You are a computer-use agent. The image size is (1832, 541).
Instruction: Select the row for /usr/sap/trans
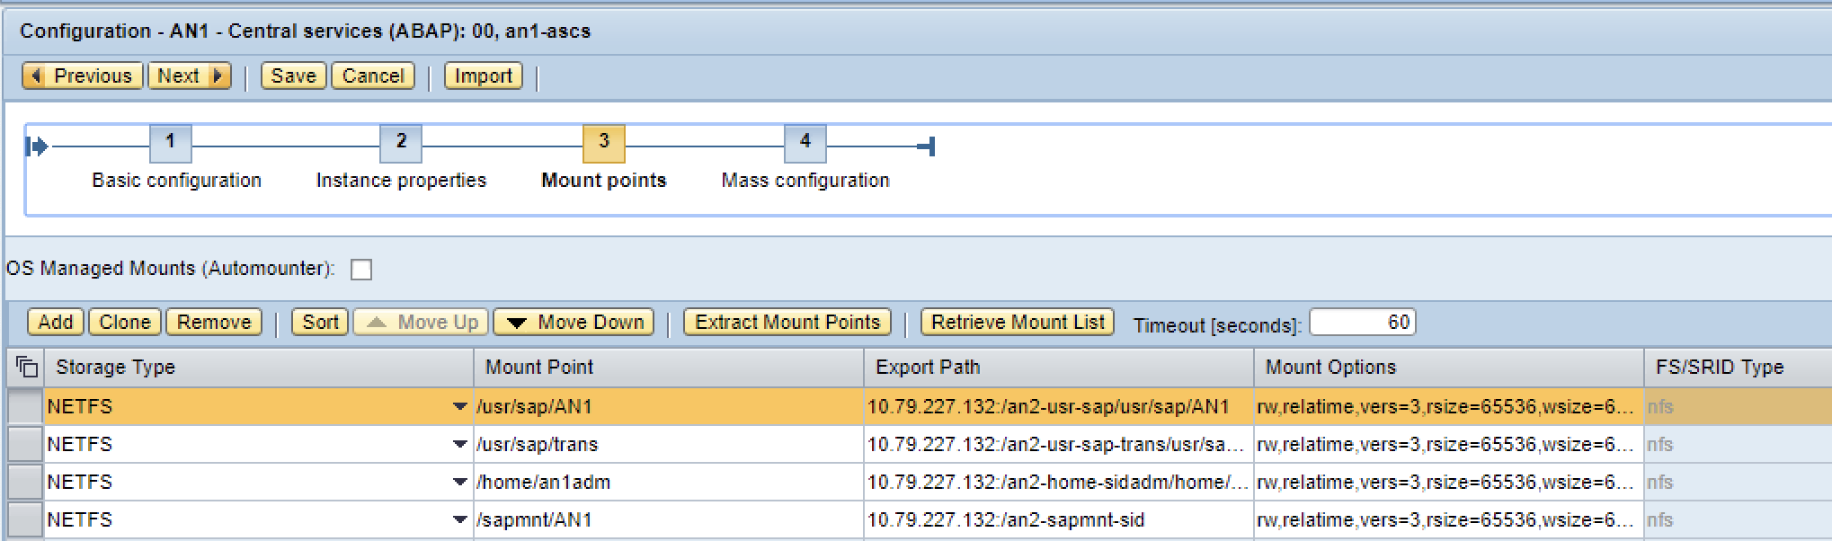(x=25, y=444)
